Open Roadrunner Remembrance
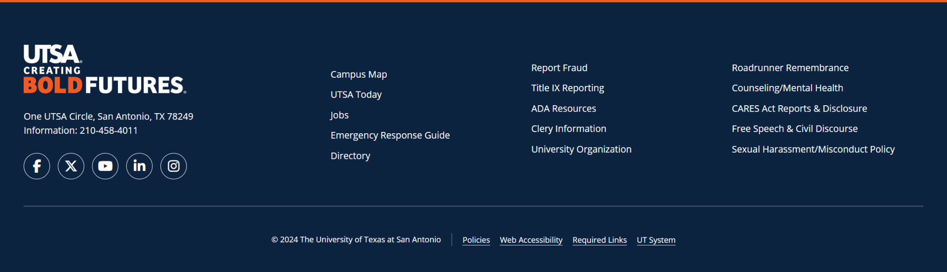Screen dimensions: 947x272 point(790,68)
